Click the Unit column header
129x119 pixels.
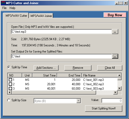pyautogui.click(x=27, y=75)
